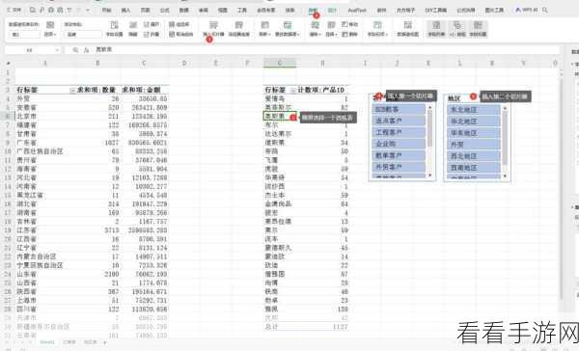Open the 文件 (File) menu
Viewport: 579px width, 351px height.
[14, 10]
